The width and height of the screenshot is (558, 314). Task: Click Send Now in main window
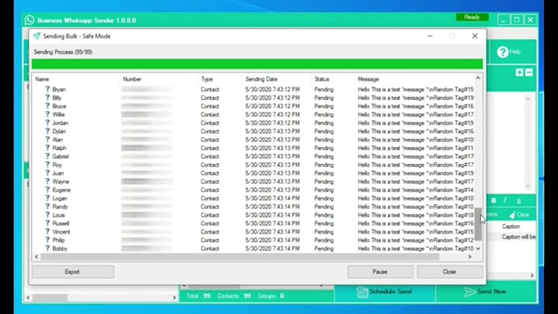(486, 292)
